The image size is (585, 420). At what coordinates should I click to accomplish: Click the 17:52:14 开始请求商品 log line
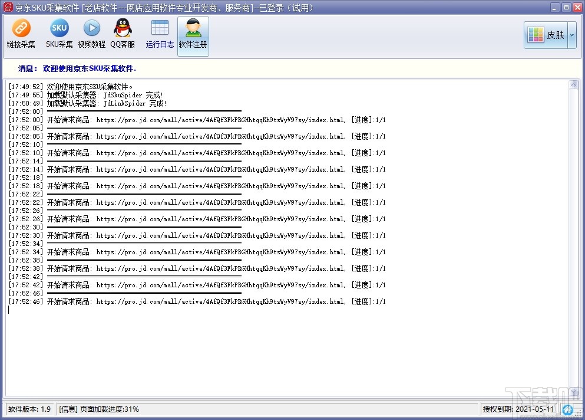coord(197,169)
